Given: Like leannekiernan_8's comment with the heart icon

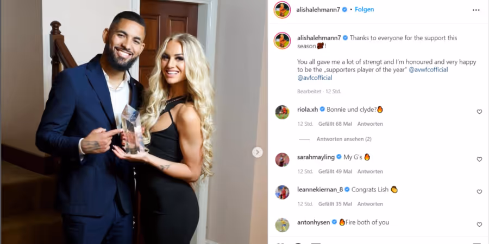Looking at the screenshot, I should pyautogui.click(x=479, y=192).
